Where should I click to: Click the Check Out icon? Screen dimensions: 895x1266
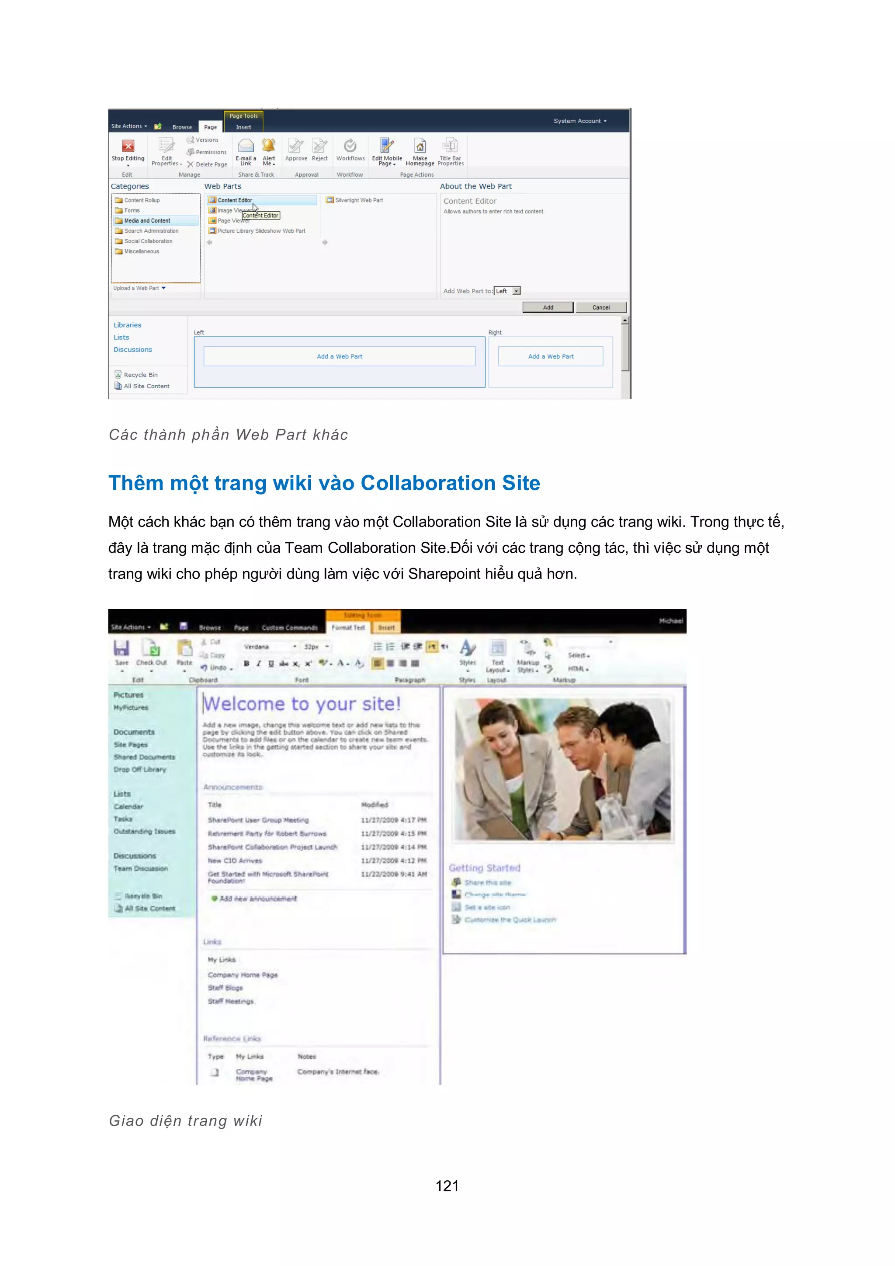(151, 647)
